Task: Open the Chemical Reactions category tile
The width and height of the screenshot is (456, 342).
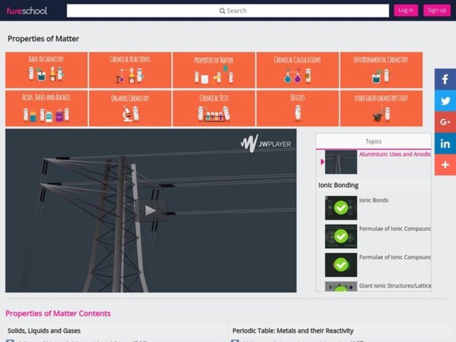Action: pos(130,70)
